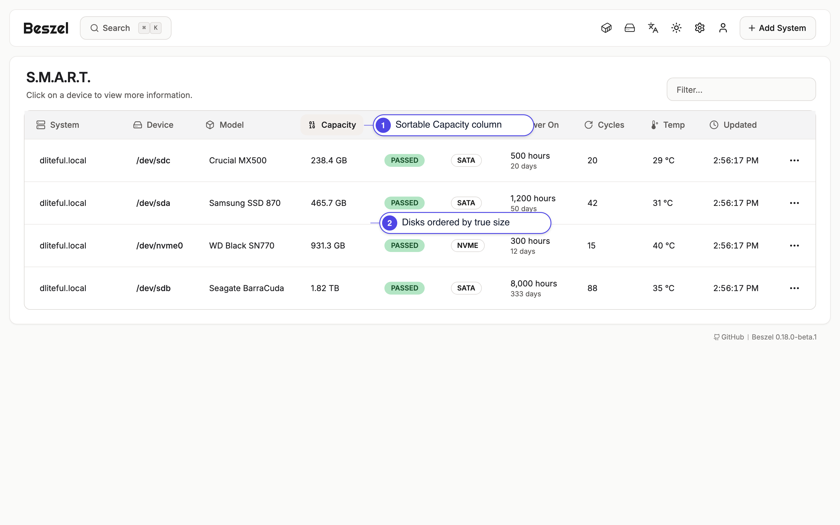This screenshot has width=840, height=525.
Task: Open the containers view cube icon
Action: click(606, 28)
